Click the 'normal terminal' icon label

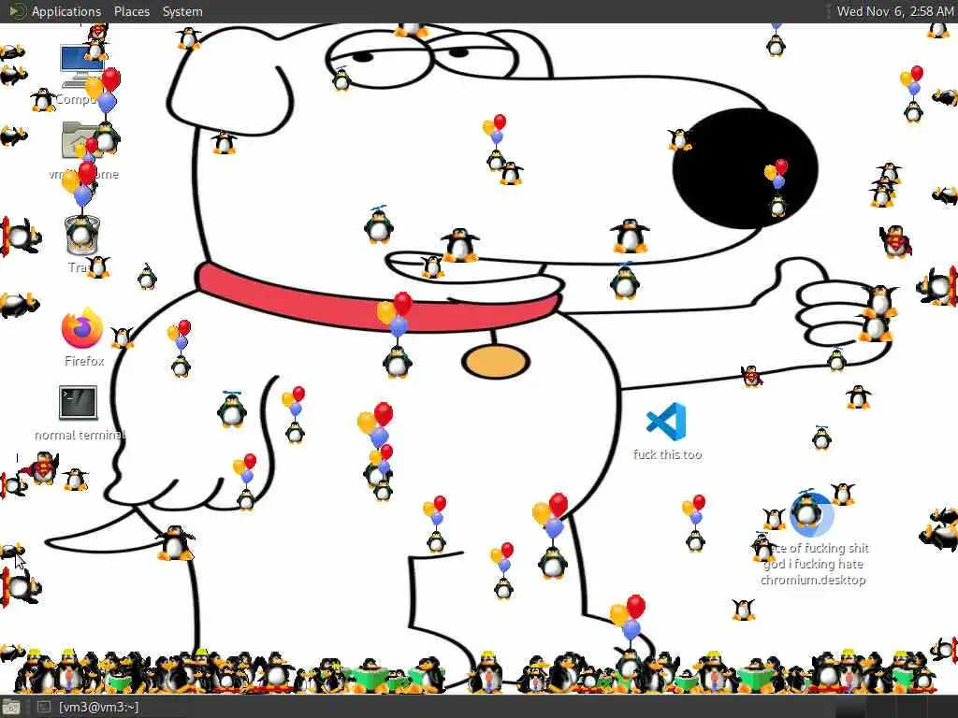point(80,435)
